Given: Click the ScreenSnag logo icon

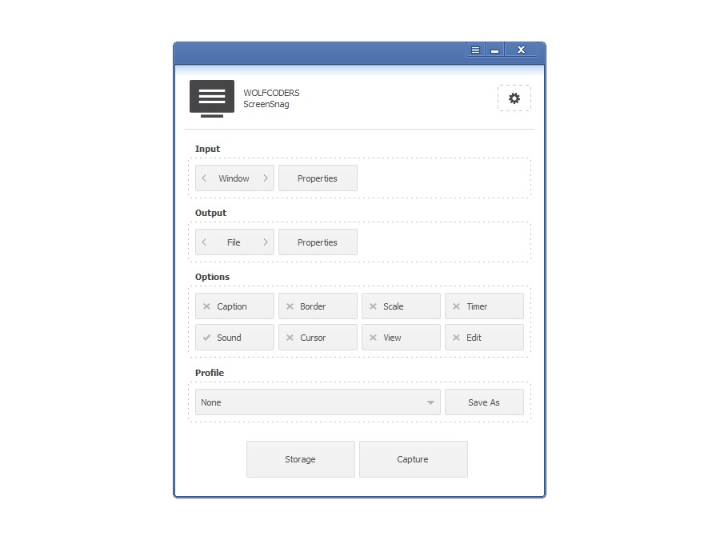Looking at the screenshot, I should coord(211,98).
